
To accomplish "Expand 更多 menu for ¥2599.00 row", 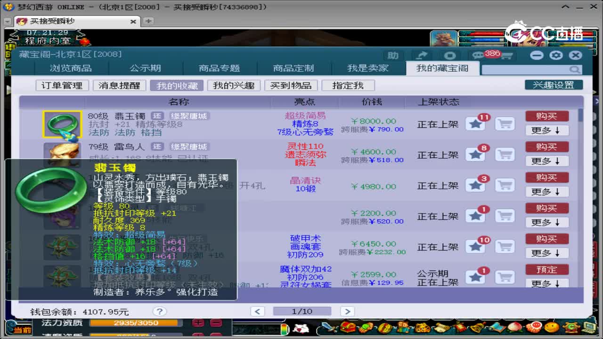I will (x=547, y=283).
